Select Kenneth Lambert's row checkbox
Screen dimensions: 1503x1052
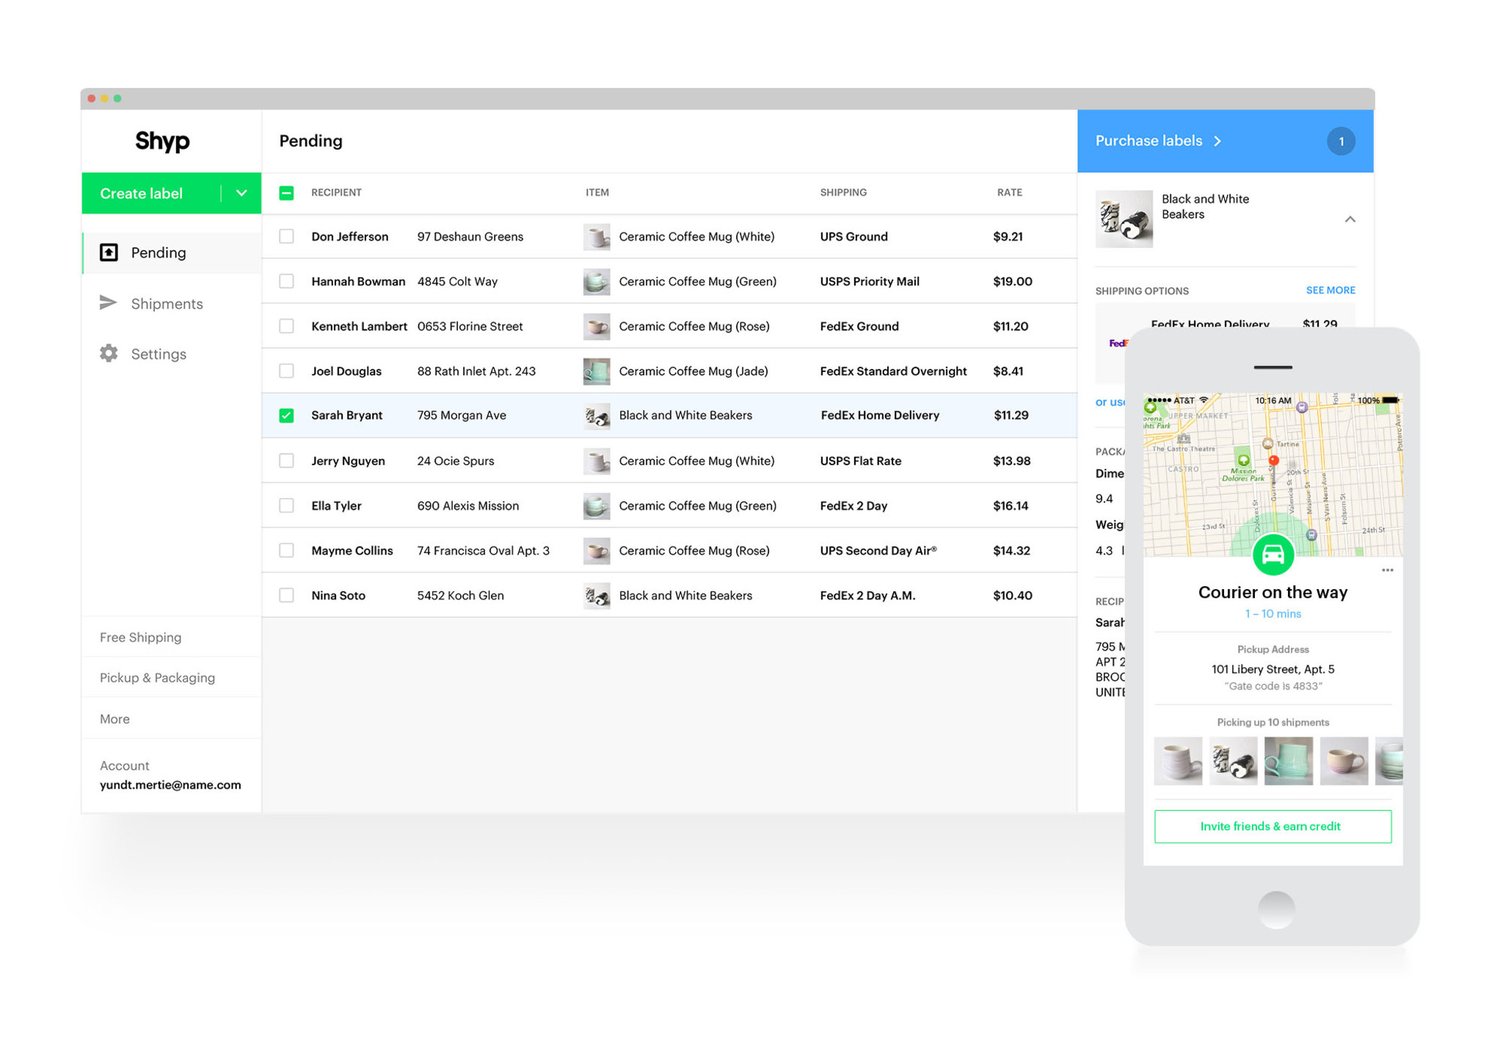(x=286, y=326)
